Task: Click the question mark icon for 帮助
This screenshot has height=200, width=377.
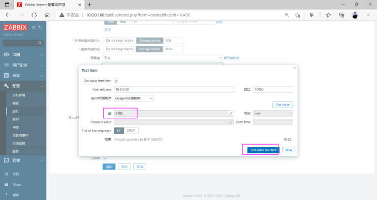Action: point(7,195)
